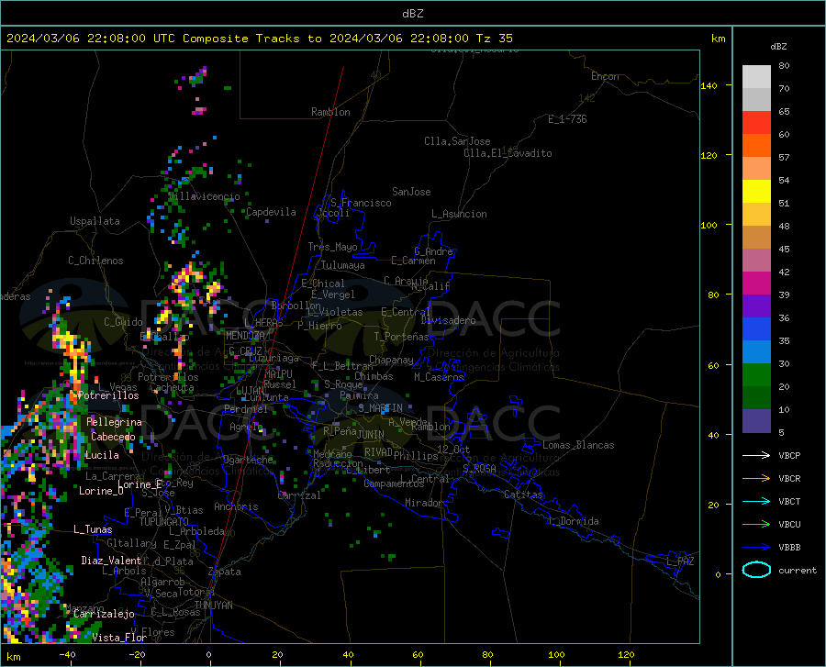Click the LUJAN map label
Screen dimensions: 826x667
251,391
